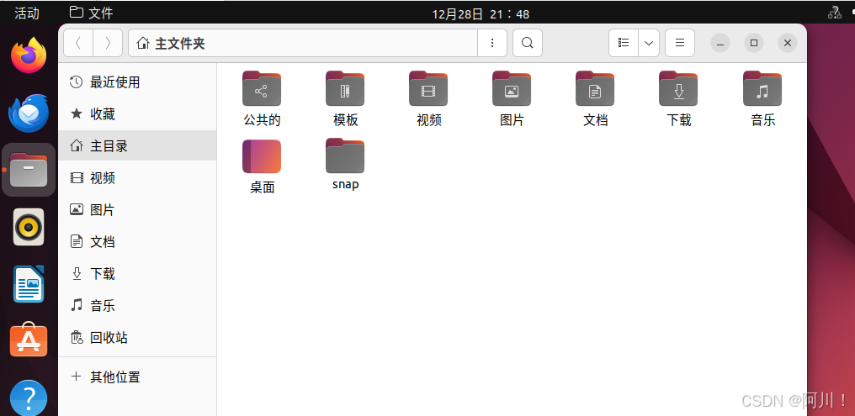
Task: Minimize the Files window
Action: point(720,43)
